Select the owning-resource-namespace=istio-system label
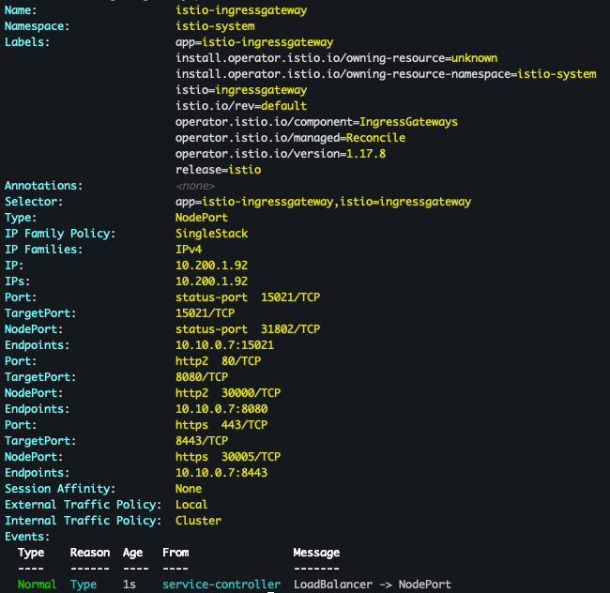 pyautogui.click(x=386, y=74)
